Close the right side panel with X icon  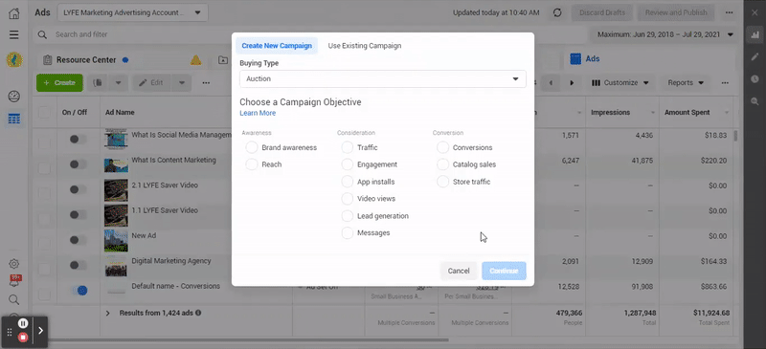pyautogui.click(x=755, y=12)
